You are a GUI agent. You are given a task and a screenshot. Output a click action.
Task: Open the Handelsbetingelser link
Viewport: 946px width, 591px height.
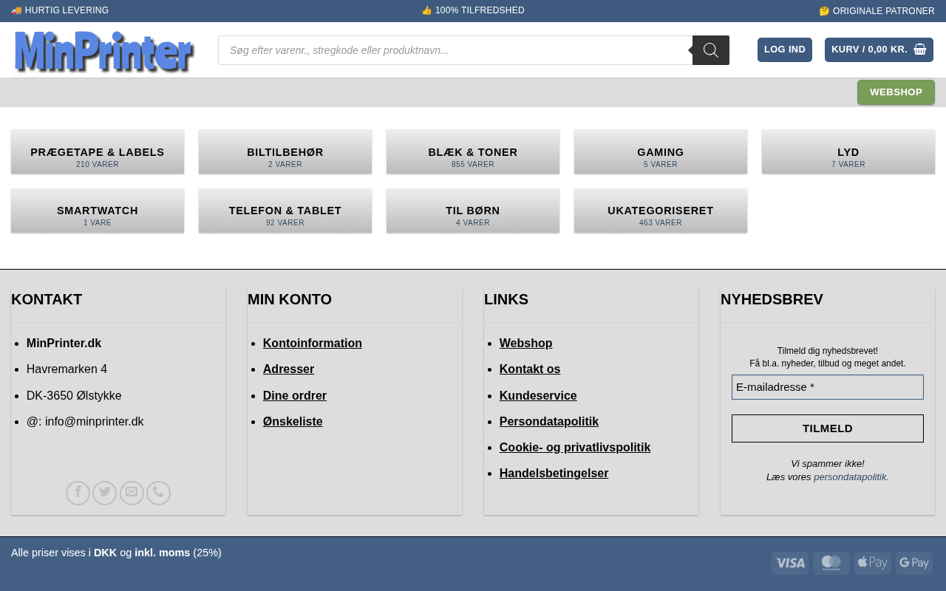(554, 473)
